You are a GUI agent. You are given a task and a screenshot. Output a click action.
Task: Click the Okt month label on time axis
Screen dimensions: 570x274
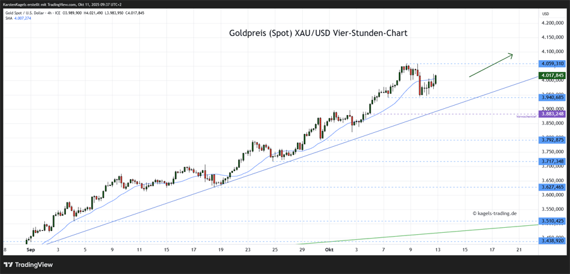329,250
